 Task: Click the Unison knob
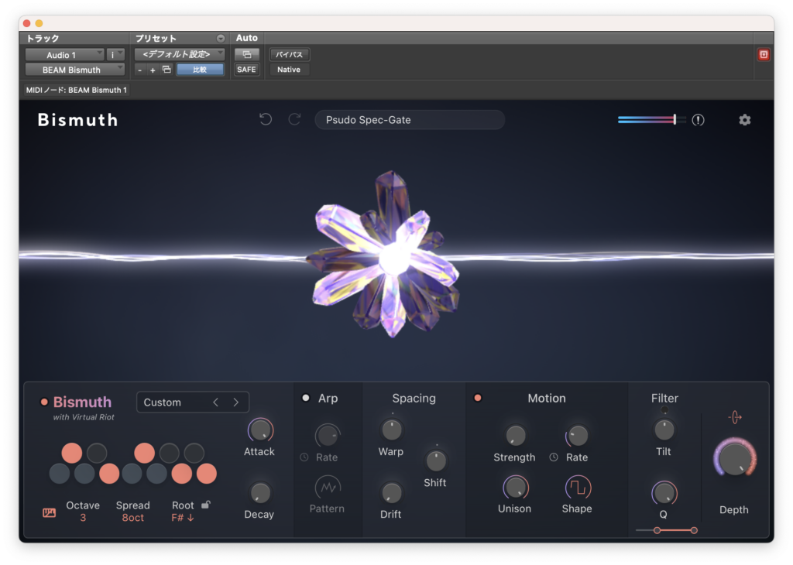[x=515, y=487]
